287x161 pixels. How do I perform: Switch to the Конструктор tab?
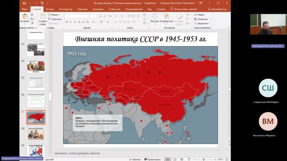pyautogui.click(x=65, y=9)
